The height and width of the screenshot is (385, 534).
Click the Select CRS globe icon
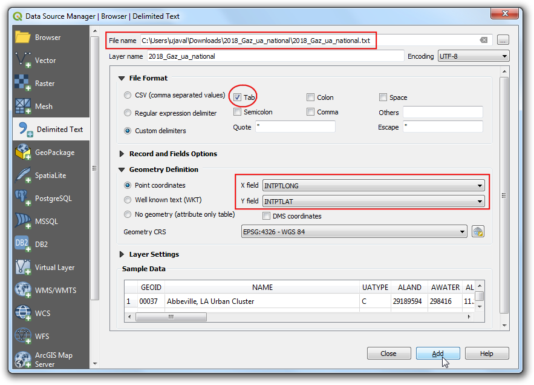(x=478, y=232)
